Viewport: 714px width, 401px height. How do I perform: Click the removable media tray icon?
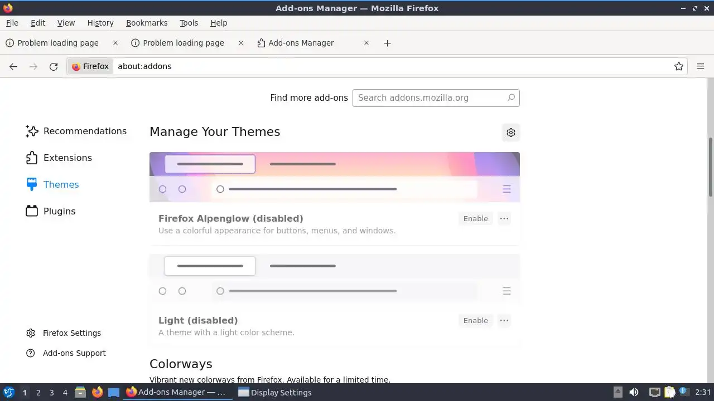click(618, 392)
